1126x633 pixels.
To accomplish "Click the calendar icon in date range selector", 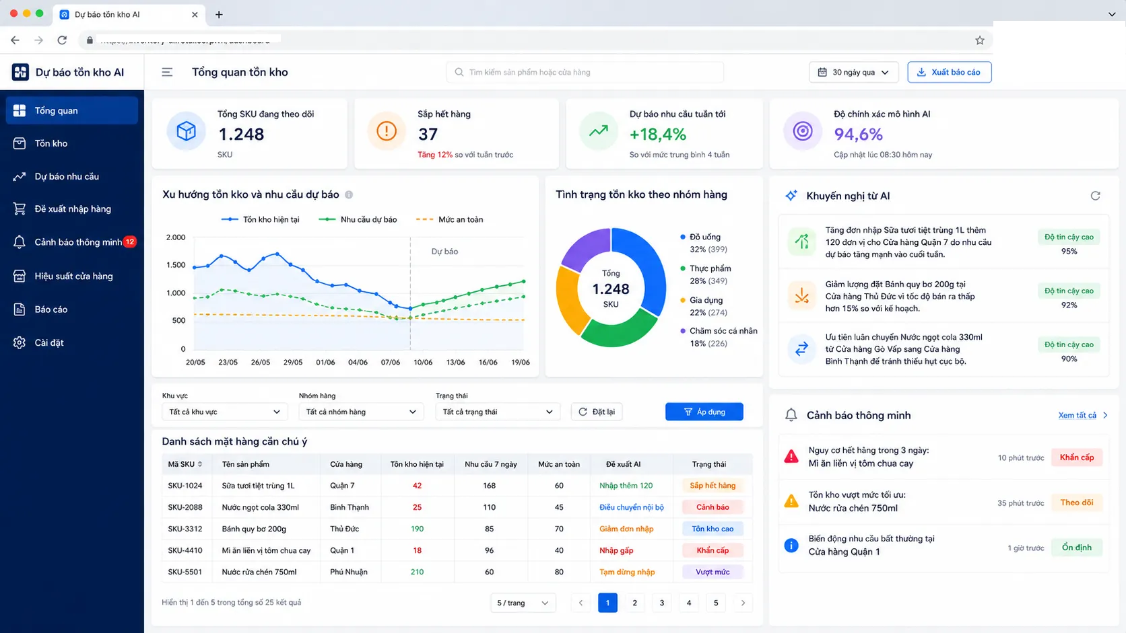I will [x=822, y=72].
